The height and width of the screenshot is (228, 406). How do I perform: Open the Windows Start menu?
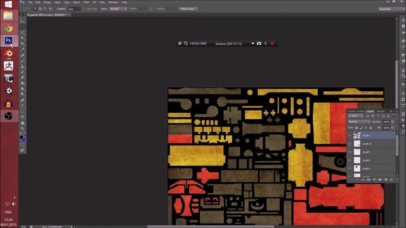click(x=8, y=4)
